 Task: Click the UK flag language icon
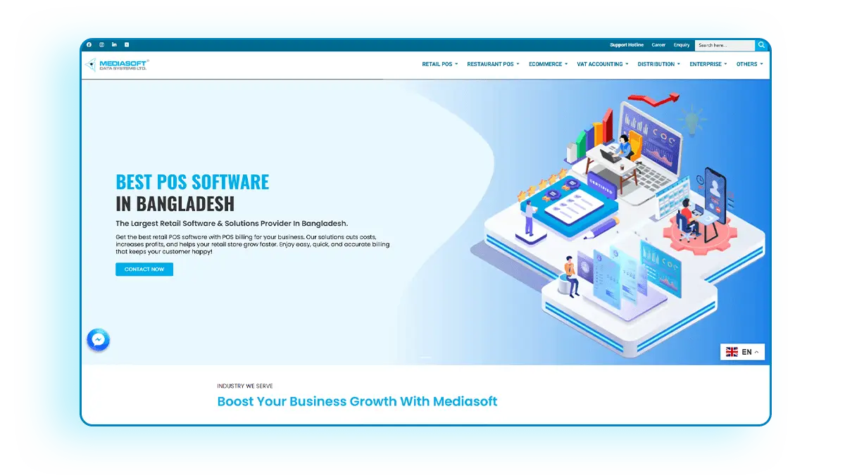(x=732, y=352)
